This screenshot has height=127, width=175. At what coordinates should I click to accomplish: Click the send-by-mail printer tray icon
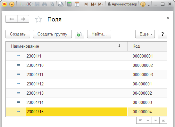pyautogui.click(x=61, y=4)
